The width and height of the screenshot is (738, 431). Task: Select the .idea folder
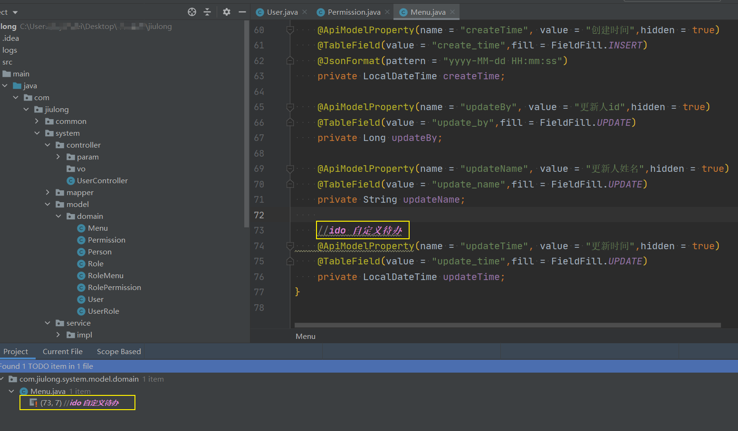coord(10,38)
